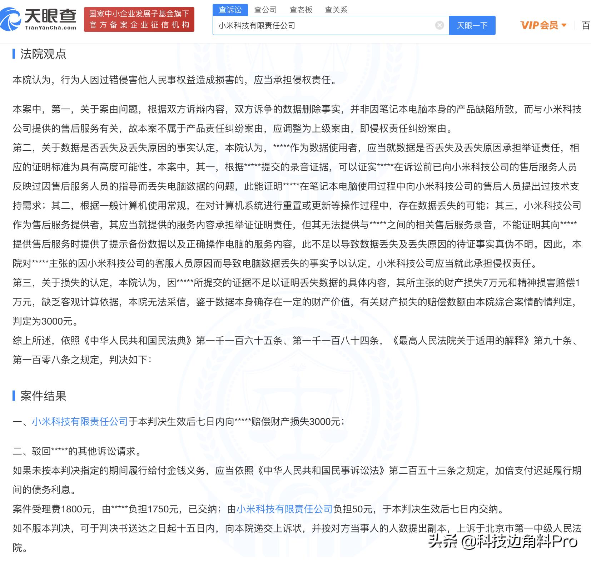Screen dimensions: 591x562
Task: Click the red enterprise certification badge
Action: click(x=139, y=19)
